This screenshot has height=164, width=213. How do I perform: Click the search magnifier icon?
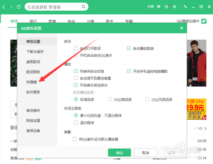point(83,6)
